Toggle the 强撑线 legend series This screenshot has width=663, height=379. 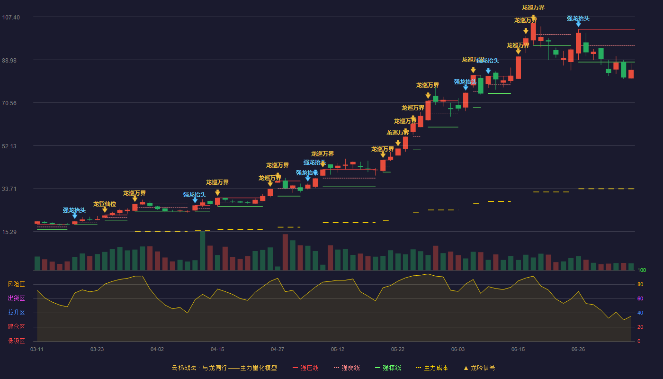click(388, 368)
